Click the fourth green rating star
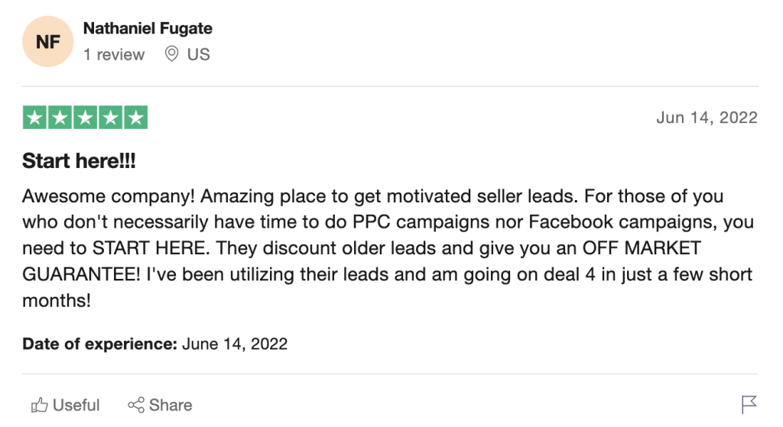This screenshot has width=783, height=427. coord(110,117)
